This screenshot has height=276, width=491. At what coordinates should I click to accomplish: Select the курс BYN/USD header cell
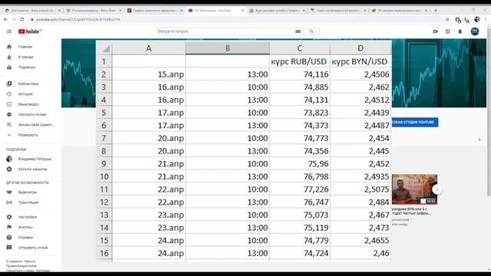[361, 61]
